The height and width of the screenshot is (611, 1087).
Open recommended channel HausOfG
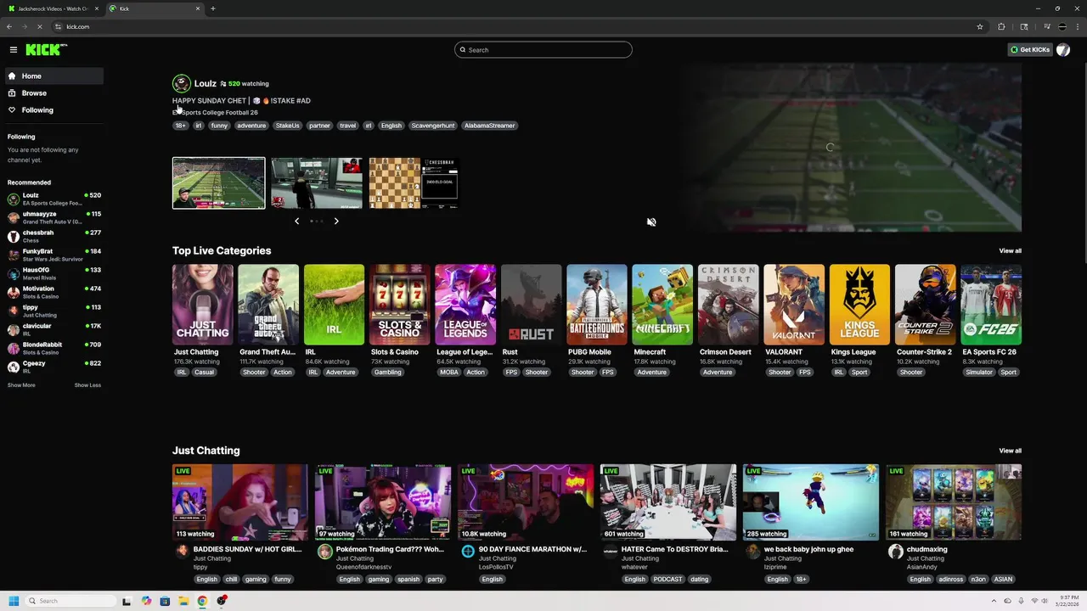[54, 273]
